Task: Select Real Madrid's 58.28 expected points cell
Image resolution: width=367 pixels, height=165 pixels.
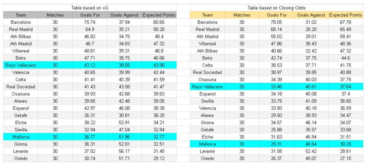Action: click(159, 29)
